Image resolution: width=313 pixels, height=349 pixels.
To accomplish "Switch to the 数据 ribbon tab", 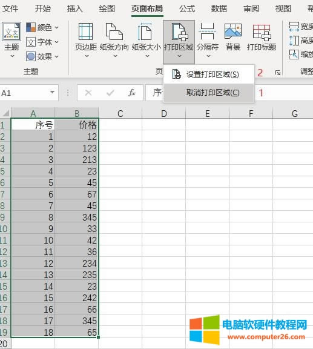I will (219, 8).
